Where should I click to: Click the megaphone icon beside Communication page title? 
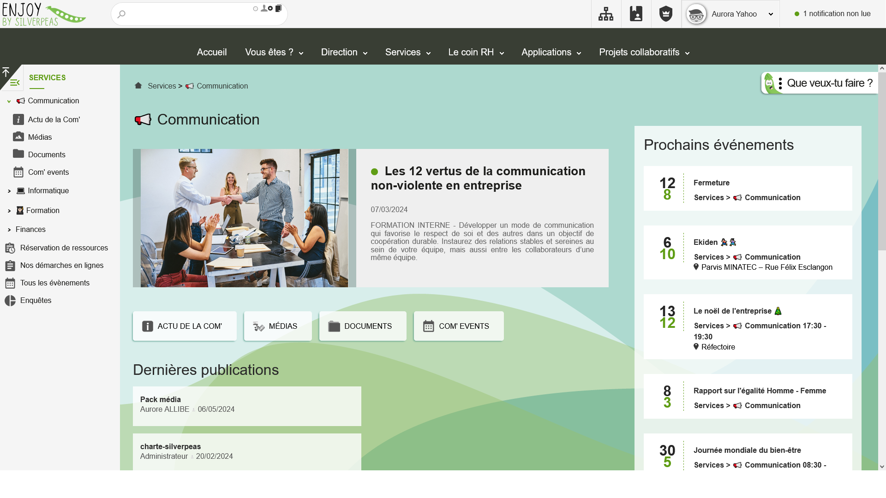(x=143, y=120)
